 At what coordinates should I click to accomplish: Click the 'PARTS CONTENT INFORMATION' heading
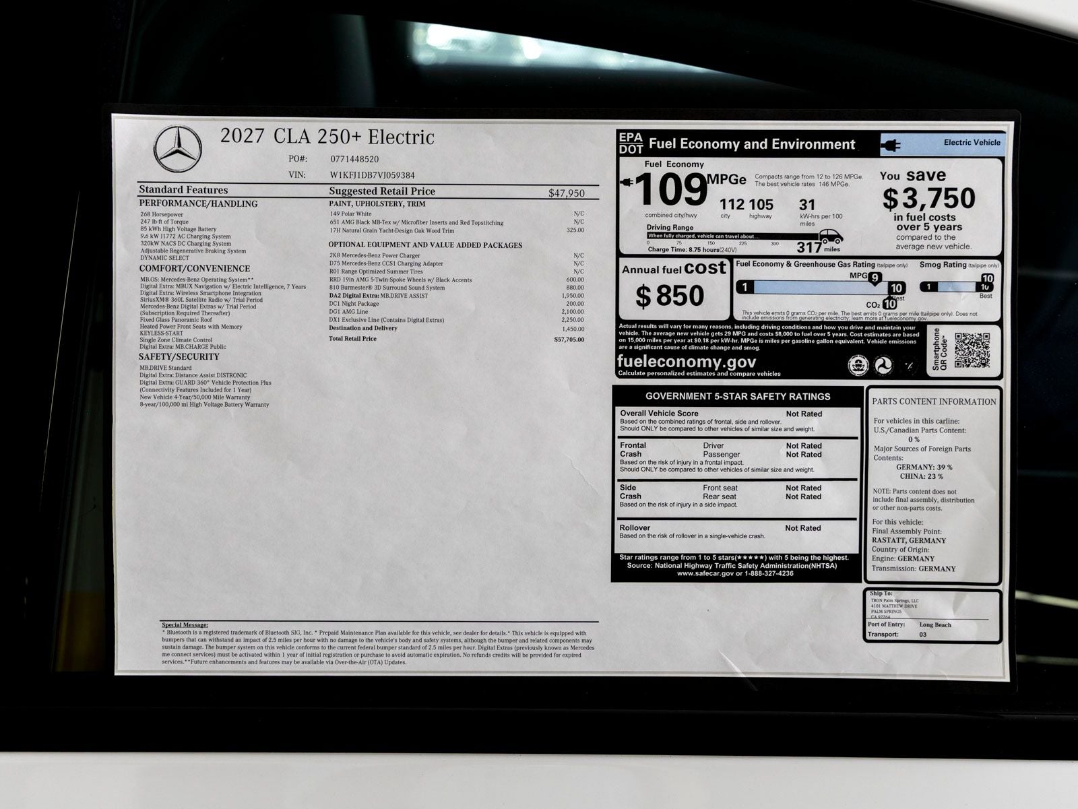tap(934, 401)
